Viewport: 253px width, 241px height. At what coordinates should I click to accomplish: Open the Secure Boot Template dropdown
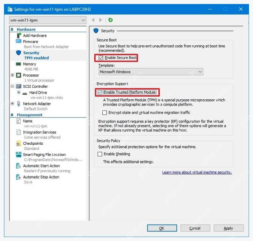[x=151, y=72]
